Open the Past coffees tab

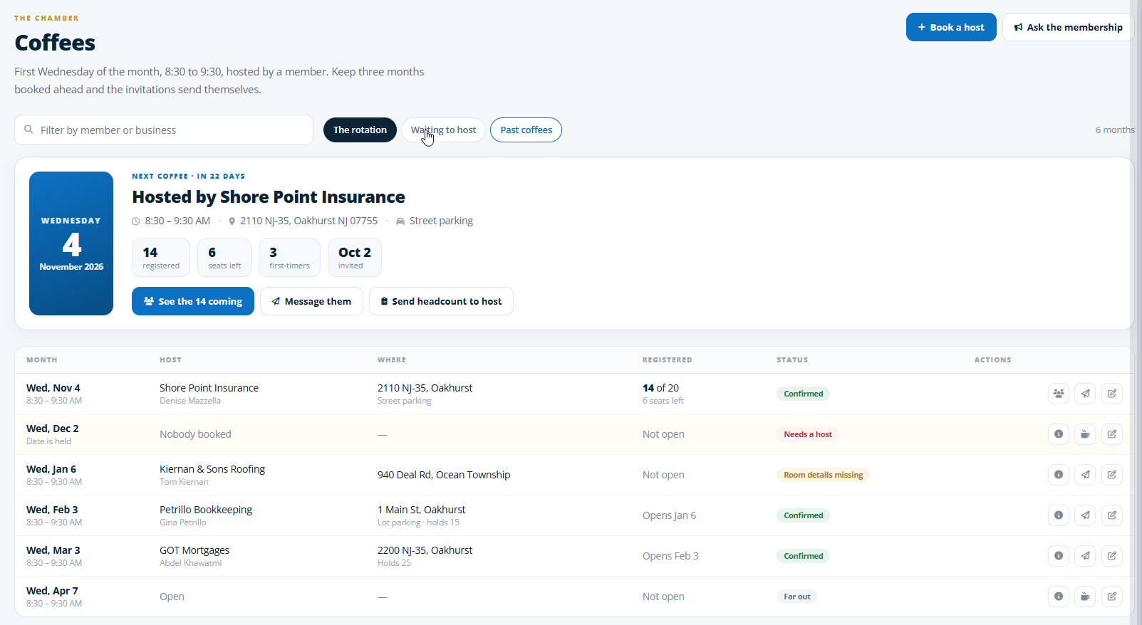coord(526,130)
